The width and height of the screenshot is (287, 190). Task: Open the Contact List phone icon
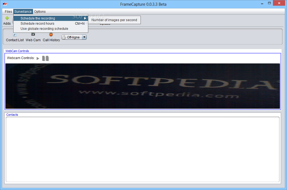coord(15,35)
